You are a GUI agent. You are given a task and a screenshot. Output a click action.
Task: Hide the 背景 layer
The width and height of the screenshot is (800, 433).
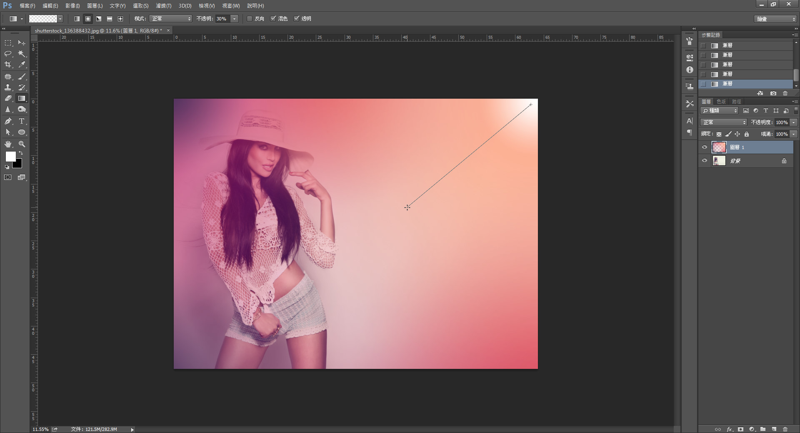coord(705,161)
